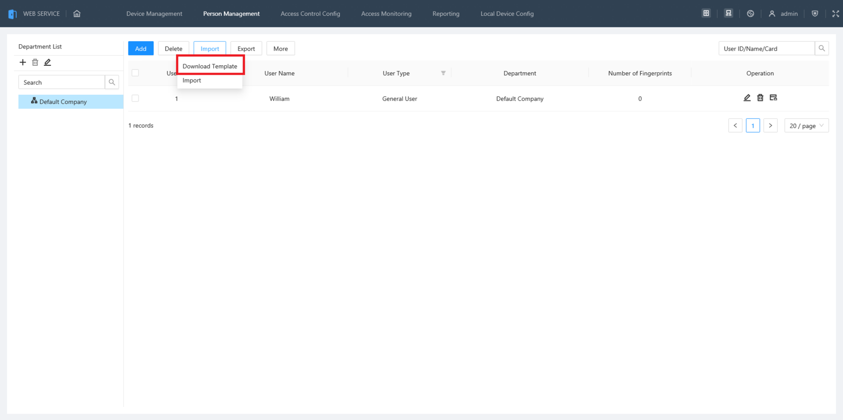The height and width of the screenshot is (420, 843).
Task: Open User Type column filter
Action: [x=443, y=73]
